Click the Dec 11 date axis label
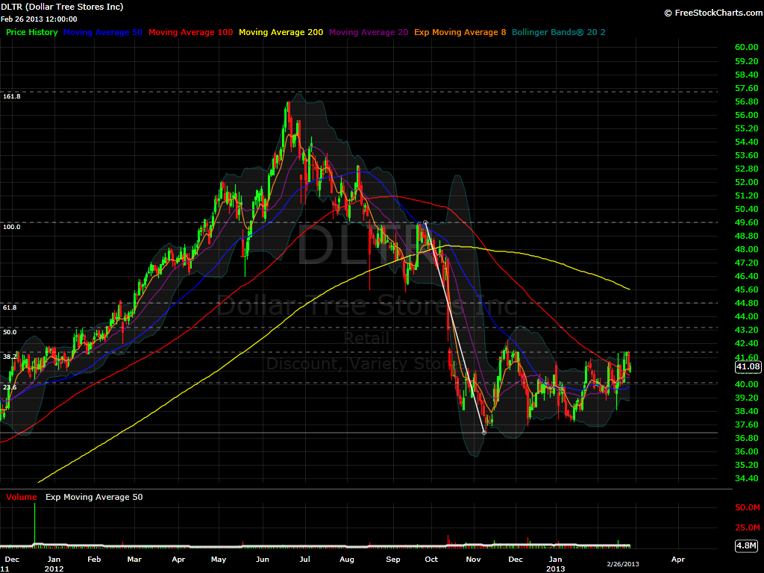 [x=10, y=564]
